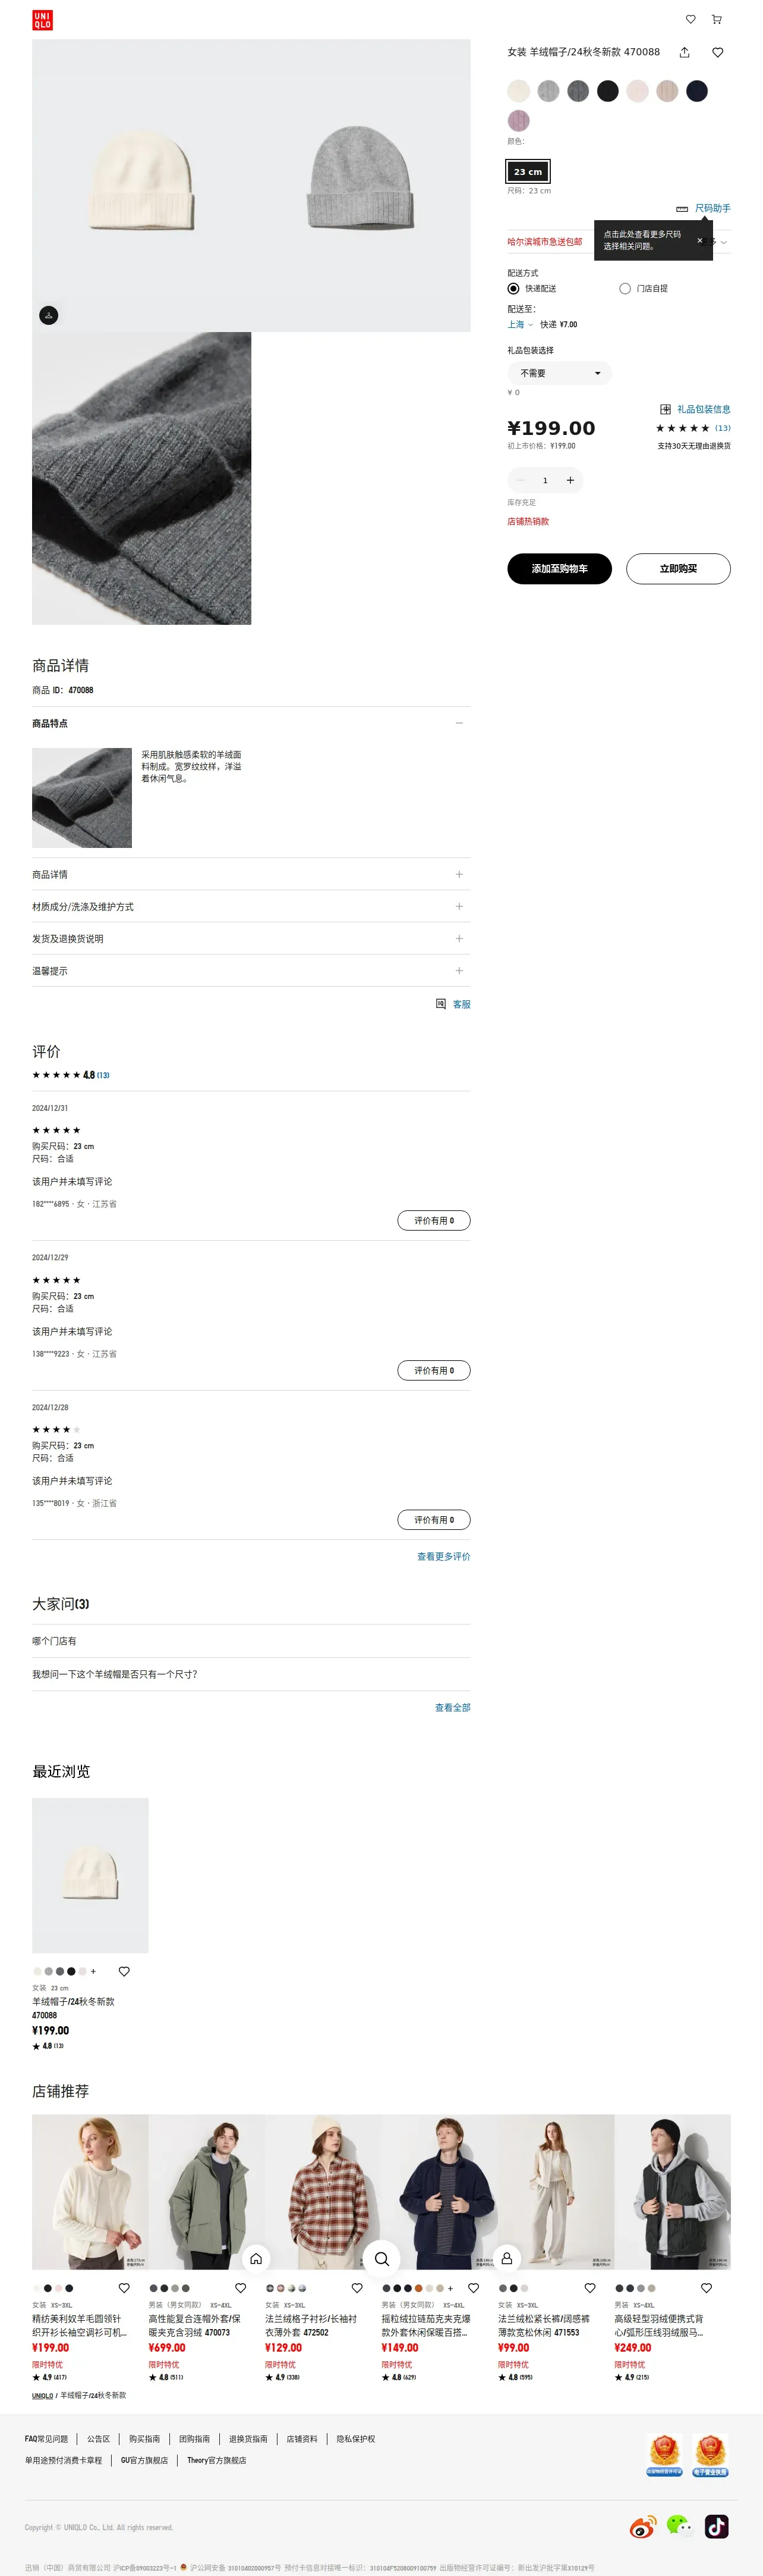Expand the 发货及退换货说明 section
The height and width of the screenshot is (2576, 763).
pos(251,938)
